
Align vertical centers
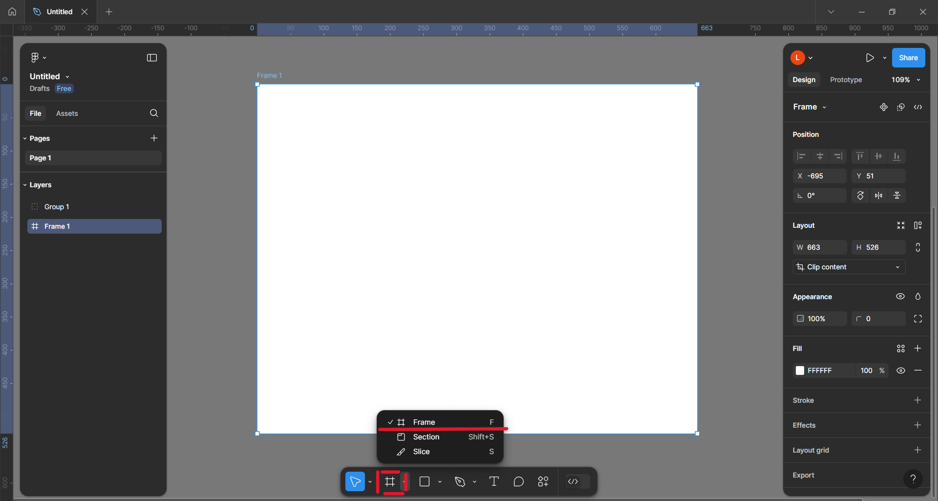point(878,156)
